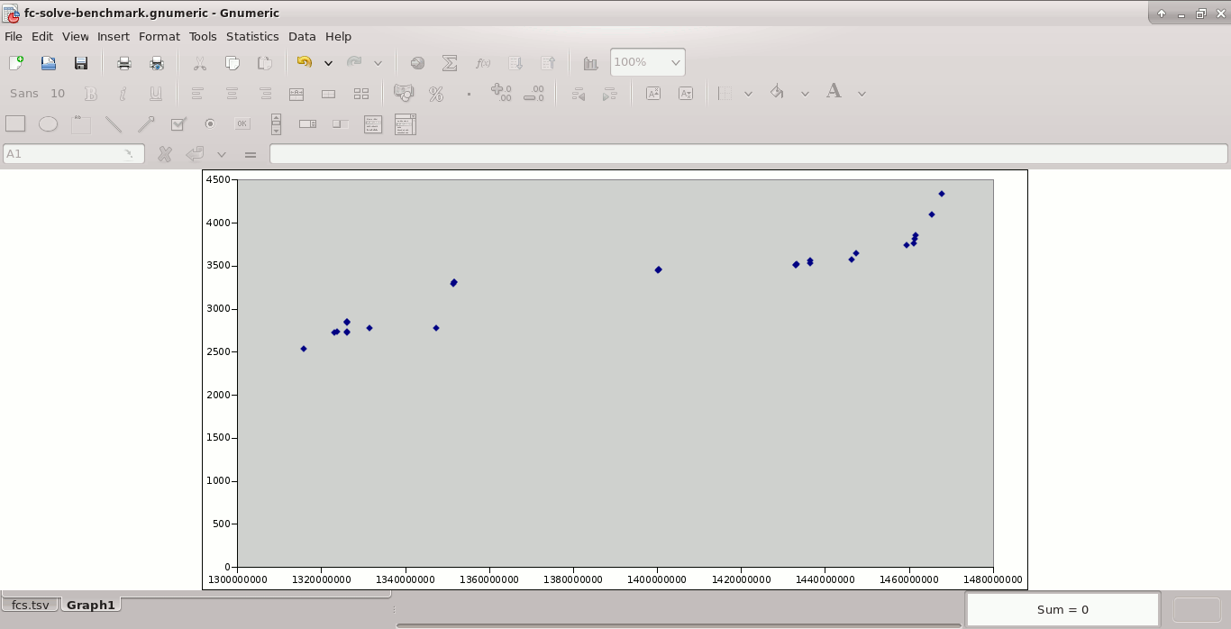Open a file using the Open icon

tap(49, 63)
